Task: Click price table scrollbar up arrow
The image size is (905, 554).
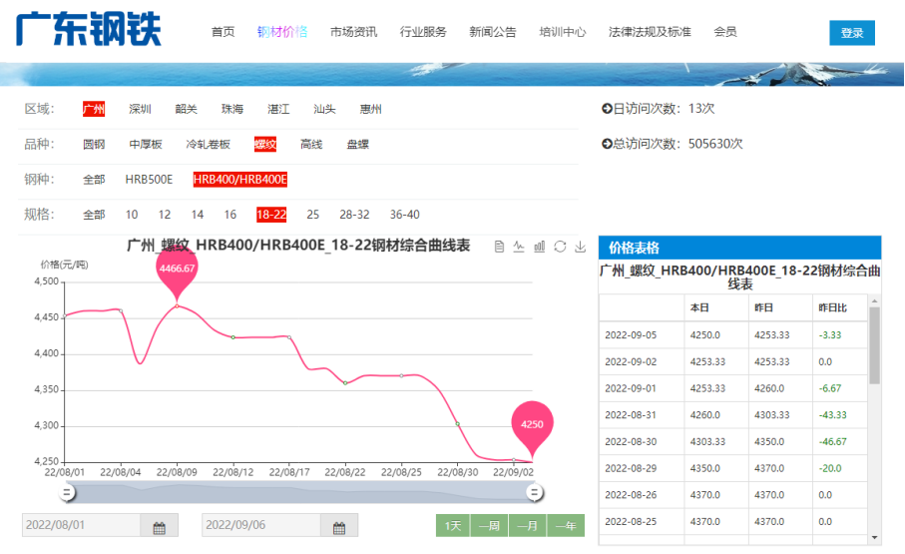Action: click(x=874, y=301)
